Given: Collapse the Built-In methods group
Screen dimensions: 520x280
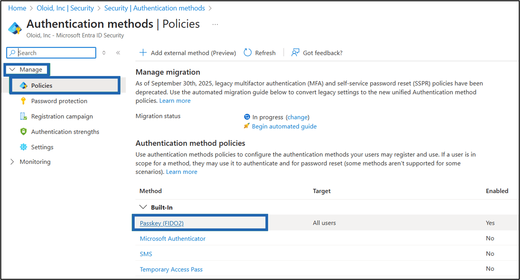Looking at the screenshot, I should coord(143,207).
